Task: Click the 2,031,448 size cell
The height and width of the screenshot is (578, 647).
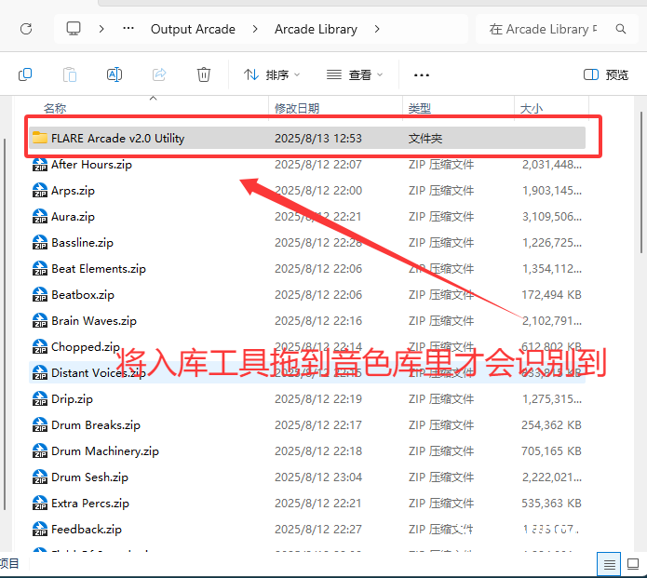Action: coord(552,164)
